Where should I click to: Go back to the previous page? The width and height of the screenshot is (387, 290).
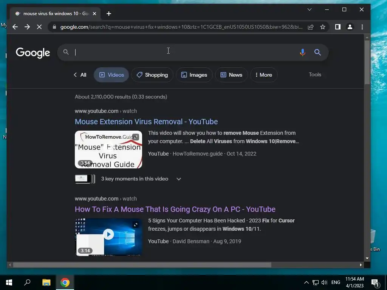(x=15, y=27)
